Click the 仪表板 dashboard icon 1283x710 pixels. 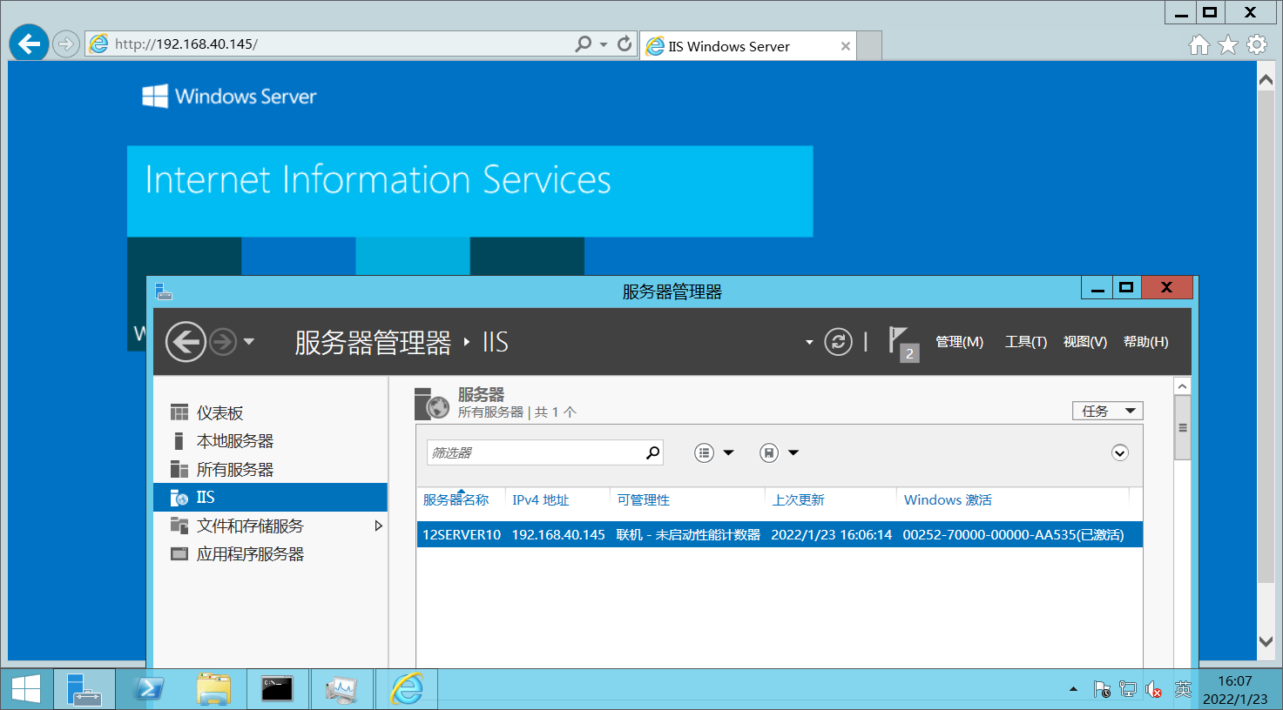coord(179,412)
